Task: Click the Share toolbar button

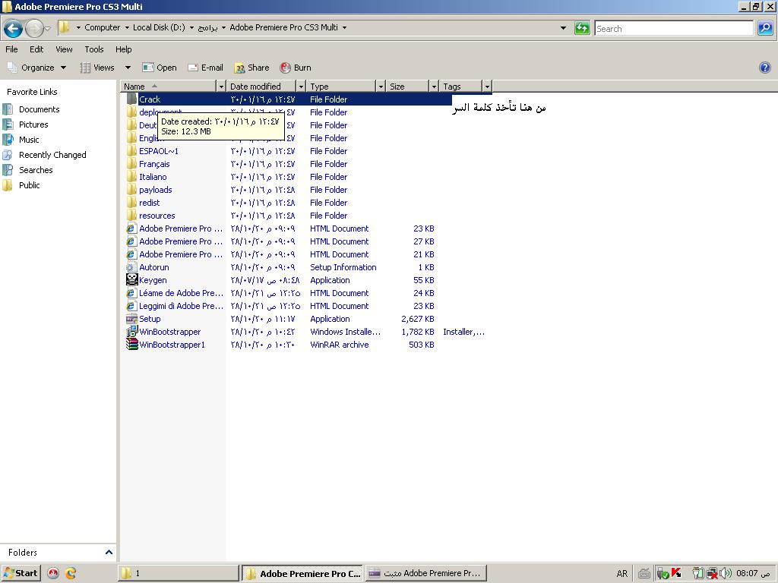Action: pos(251,68)
